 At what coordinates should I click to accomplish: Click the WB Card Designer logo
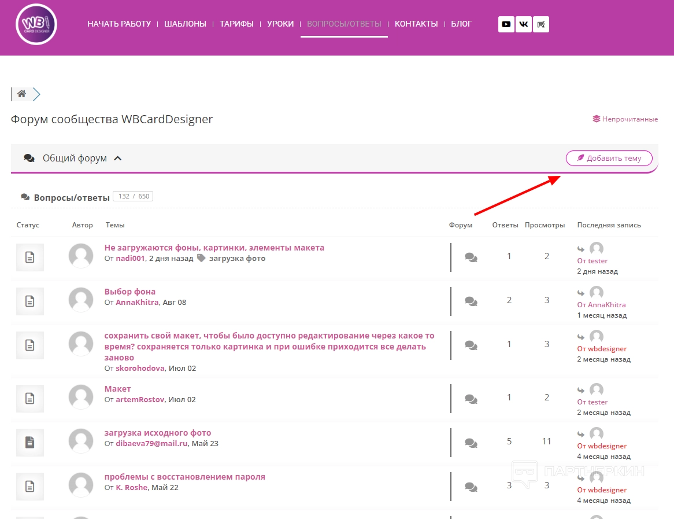36,24
